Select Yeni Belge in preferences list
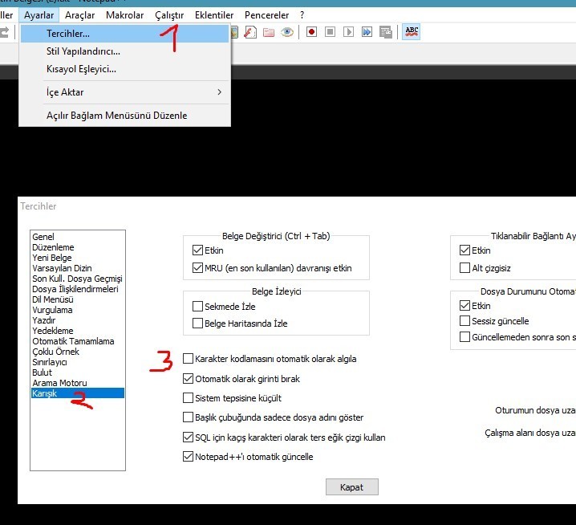Image resolution: width=576 pixels, height=525 pixels. pyautogui.click(x=78, y=258)
